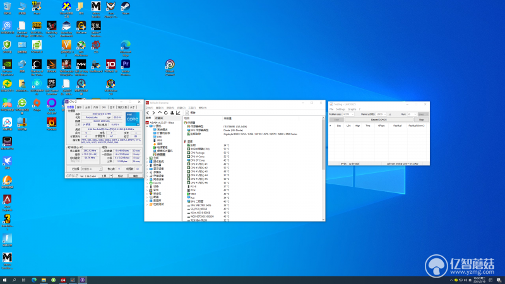Viewport: 505px width, 284px height.
Task: Open Steam desktop icon
Action: coord(126,9)
